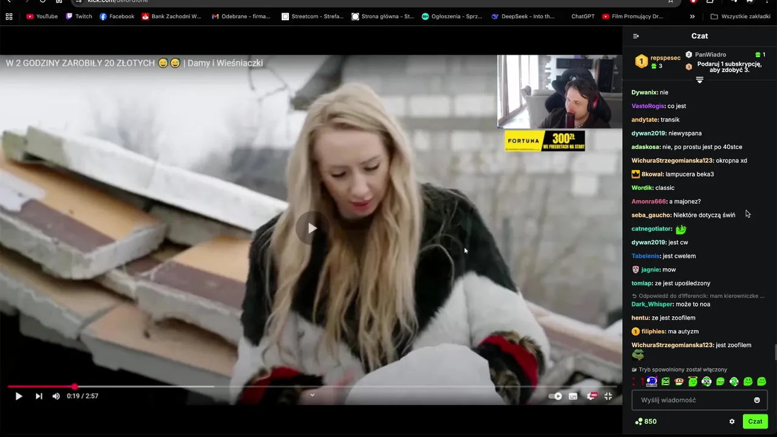
Task: Open the YouTube bookmark
Action: pyautogui.click(x=42, y=16)
